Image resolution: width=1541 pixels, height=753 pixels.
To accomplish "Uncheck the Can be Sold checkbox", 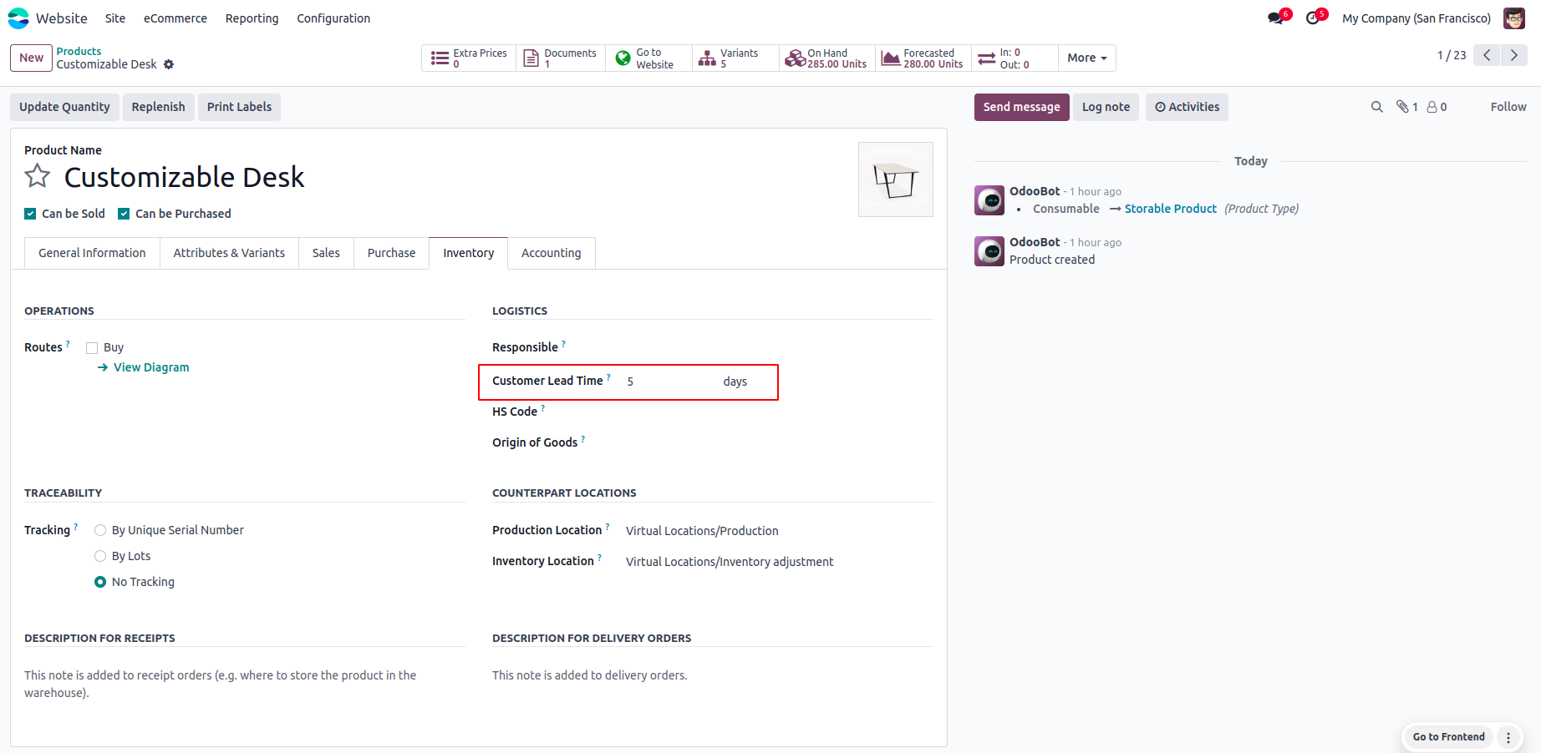I will pyautogui.click(x=31, y=214).
